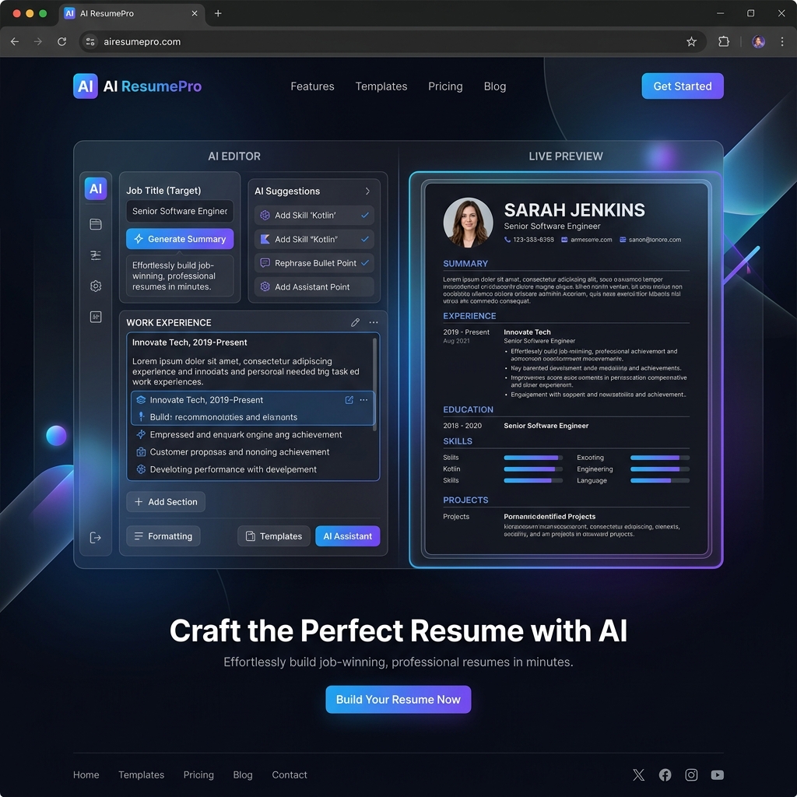Expand AI Suggestions with the chevron arrow
Viewport: 797px width, 797px height.
(x=367, y=191)
